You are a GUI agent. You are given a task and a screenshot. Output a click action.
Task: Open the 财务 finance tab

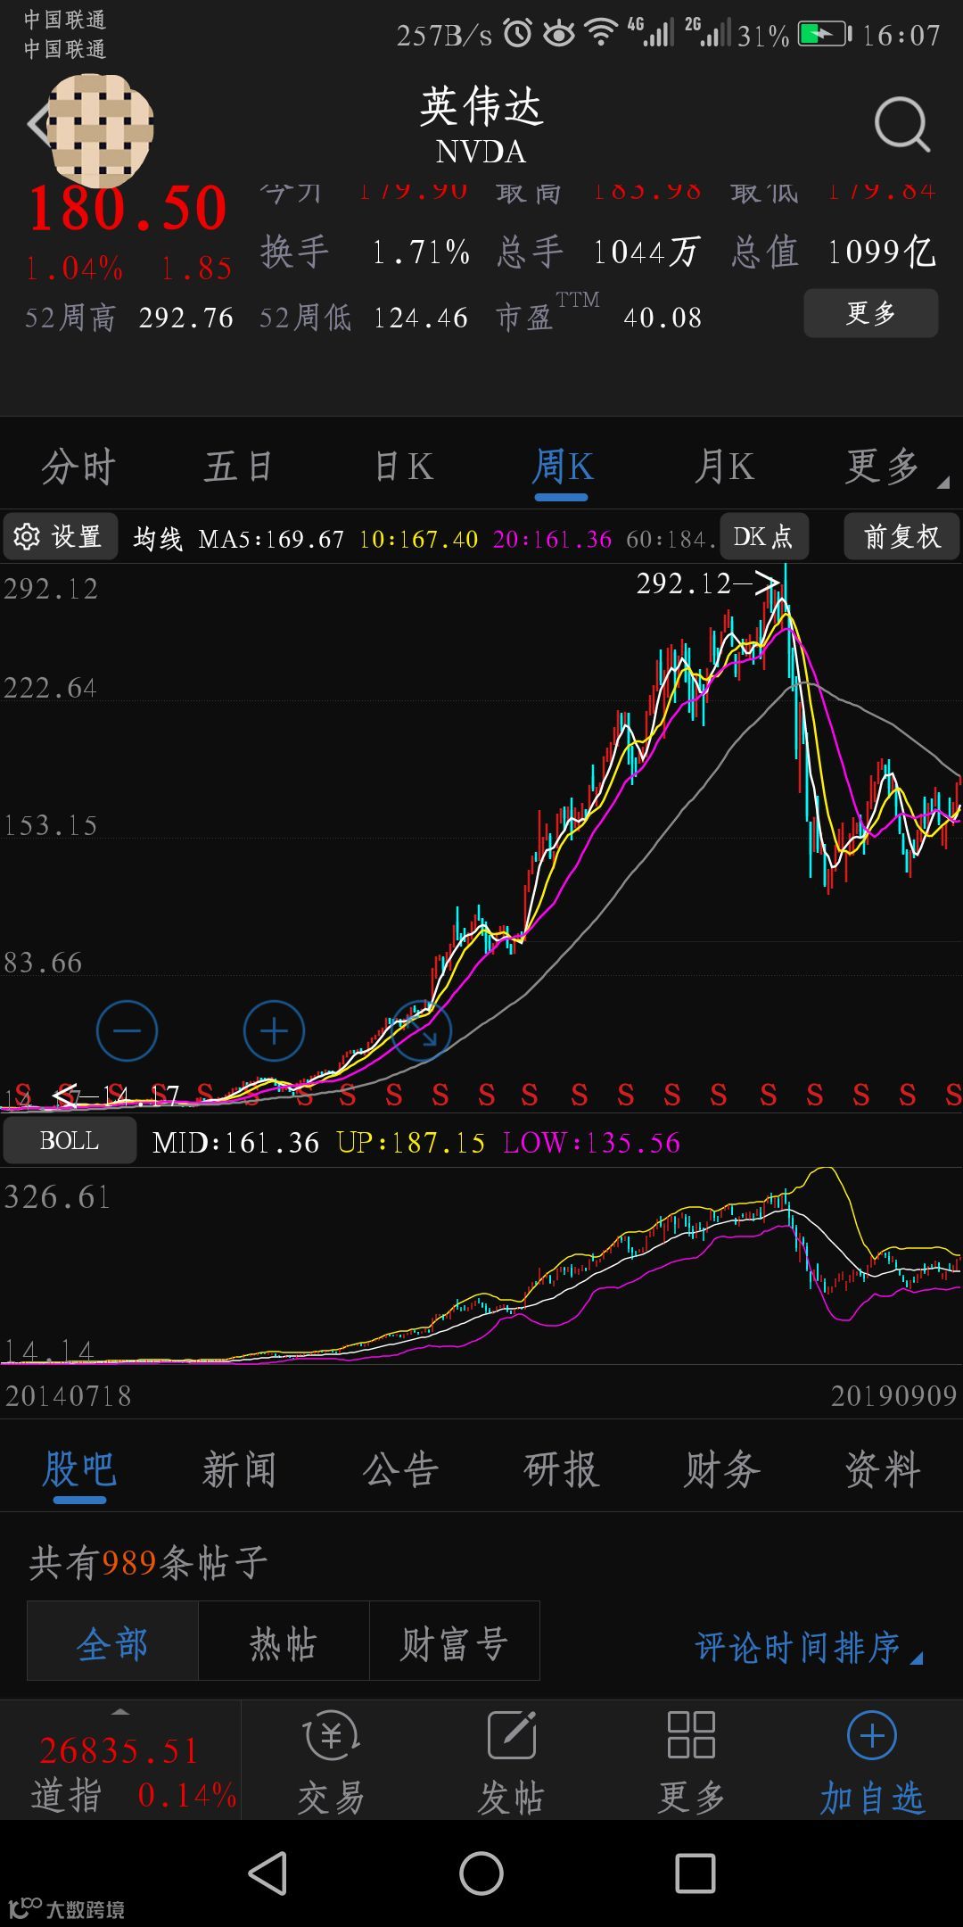click(x=721, y=1469)
